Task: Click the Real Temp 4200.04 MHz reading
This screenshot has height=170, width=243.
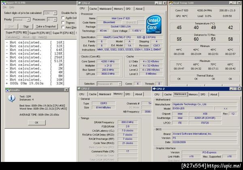Action: pyautogui.click(x=205, y=10)
